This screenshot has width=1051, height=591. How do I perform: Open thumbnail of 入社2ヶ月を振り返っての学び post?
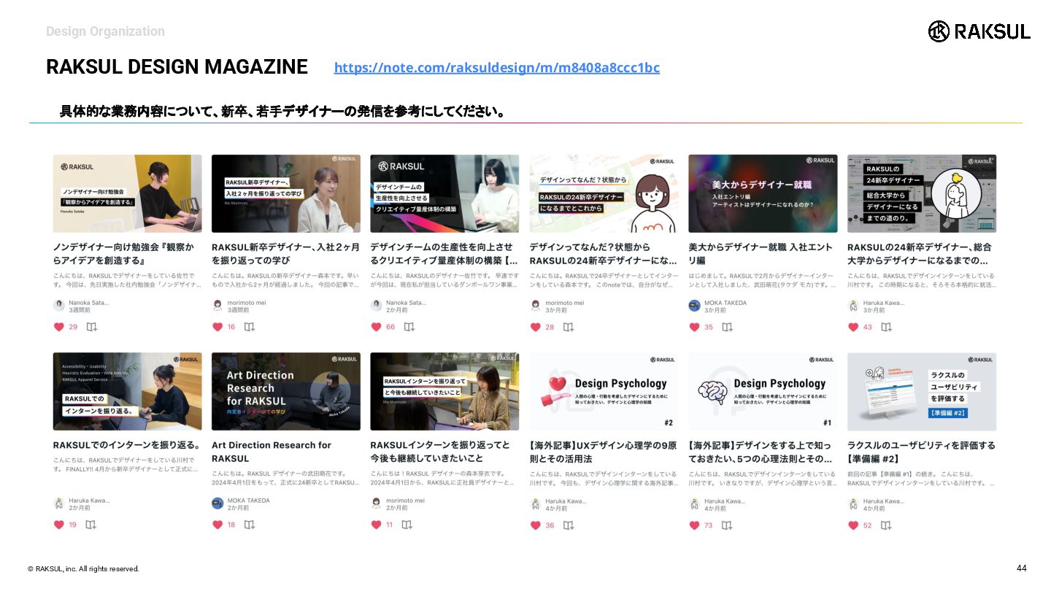(286, 193)
